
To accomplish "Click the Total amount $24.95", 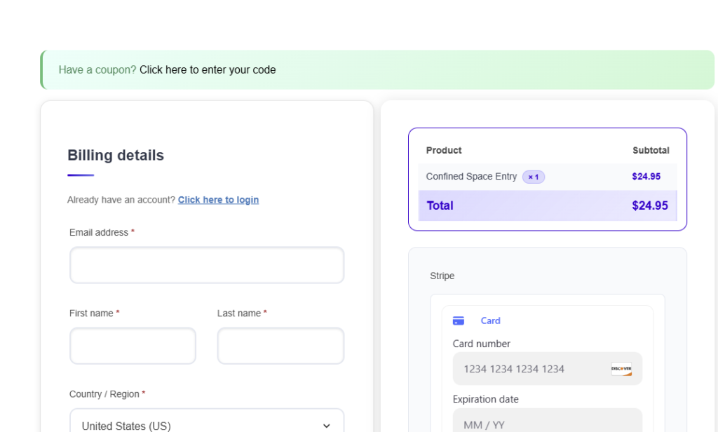I will 649,205.
